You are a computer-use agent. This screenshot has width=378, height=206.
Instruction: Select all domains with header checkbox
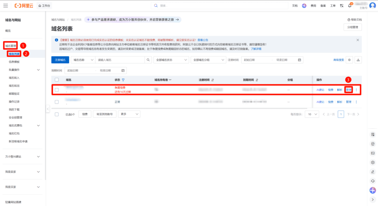[x=56, y=80]
